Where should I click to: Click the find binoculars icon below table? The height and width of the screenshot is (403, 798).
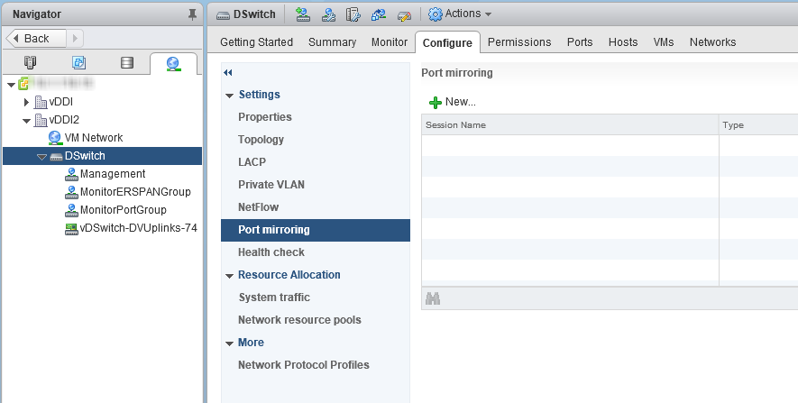433,298
